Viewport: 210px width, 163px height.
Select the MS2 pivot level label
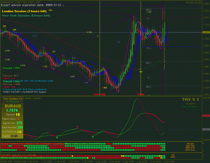point(149,87)
